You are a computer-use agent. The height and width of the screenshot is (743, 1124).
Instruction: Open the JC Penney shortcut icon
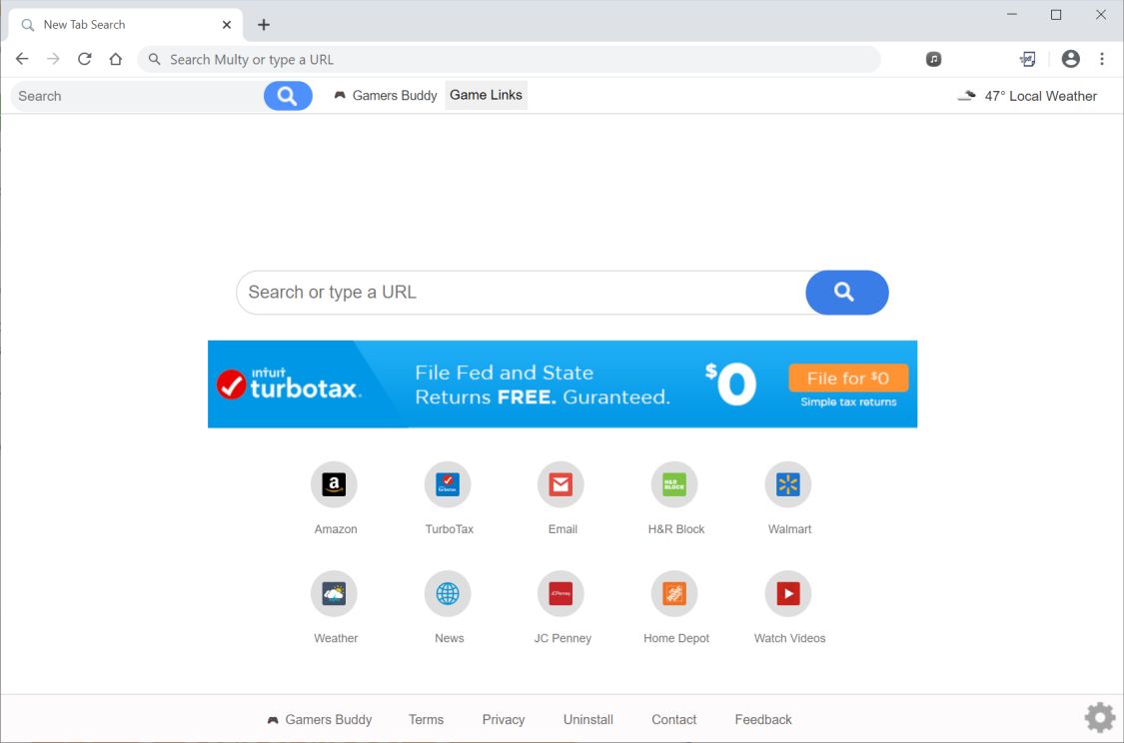coord(561,593)
